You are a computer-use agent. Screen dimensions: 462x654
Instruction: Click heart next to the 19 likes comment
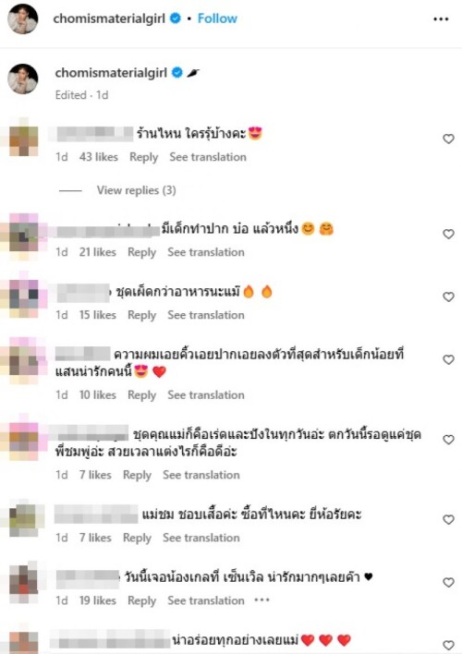tap(448, 583)
